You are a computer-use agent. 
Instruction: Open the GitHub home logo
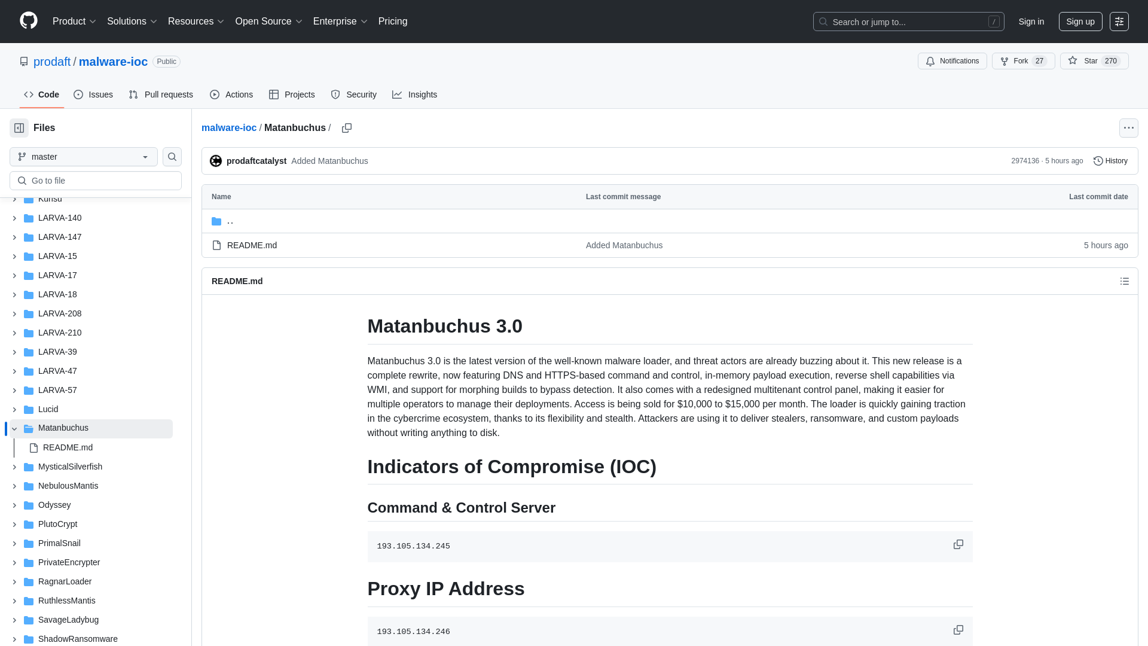coord(29,21)
